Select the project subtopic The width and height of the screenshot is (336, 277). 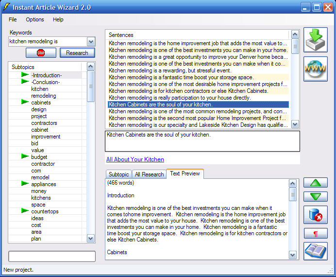point(39,116)
